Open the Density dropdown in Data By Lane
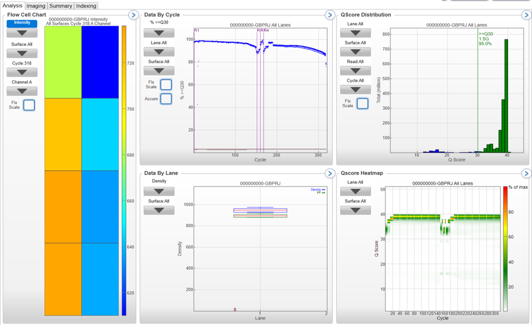 159,191
